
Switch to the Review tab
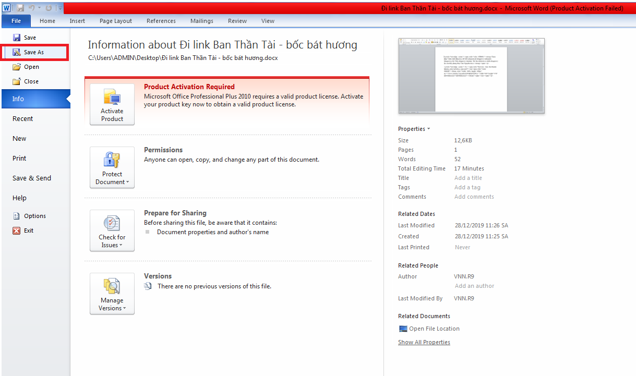coord(237,21)
